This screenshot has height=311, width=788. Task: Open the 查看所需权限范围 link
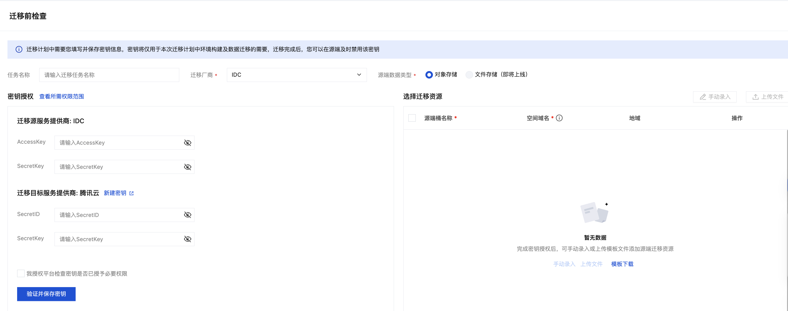coord(62,97)
